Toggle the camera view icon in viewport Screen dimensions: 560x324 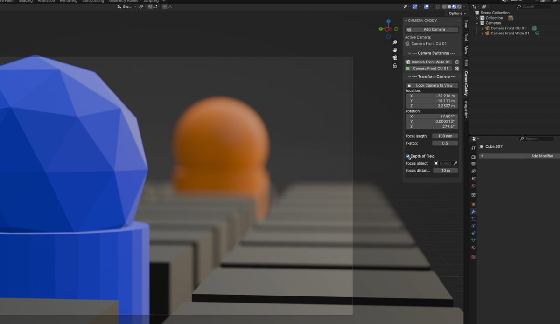(395, 58)
